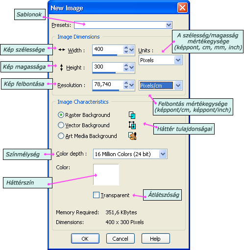The height and width of the screenshot is (250, 244).
Task: Click the Resolution field showing 78,740
Action: (x=108, y=85)
